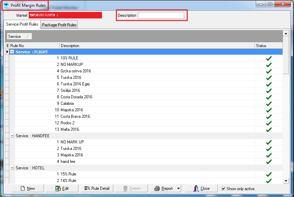Toggle the Show only active checkbox
The image size is (294, 197).
coord(223,188)
